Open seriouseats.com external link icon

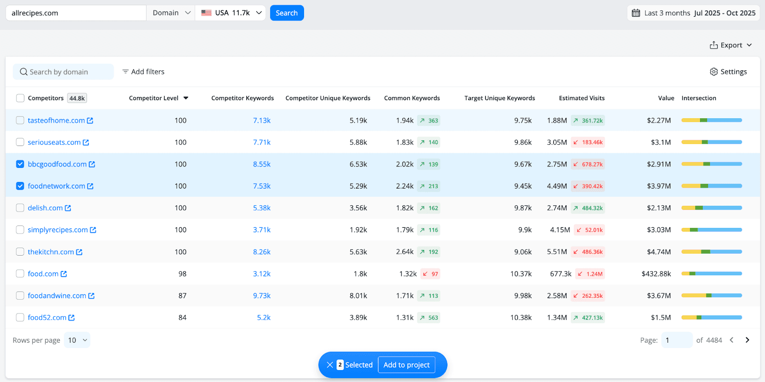pyautogui.click(x=86, y=143)
